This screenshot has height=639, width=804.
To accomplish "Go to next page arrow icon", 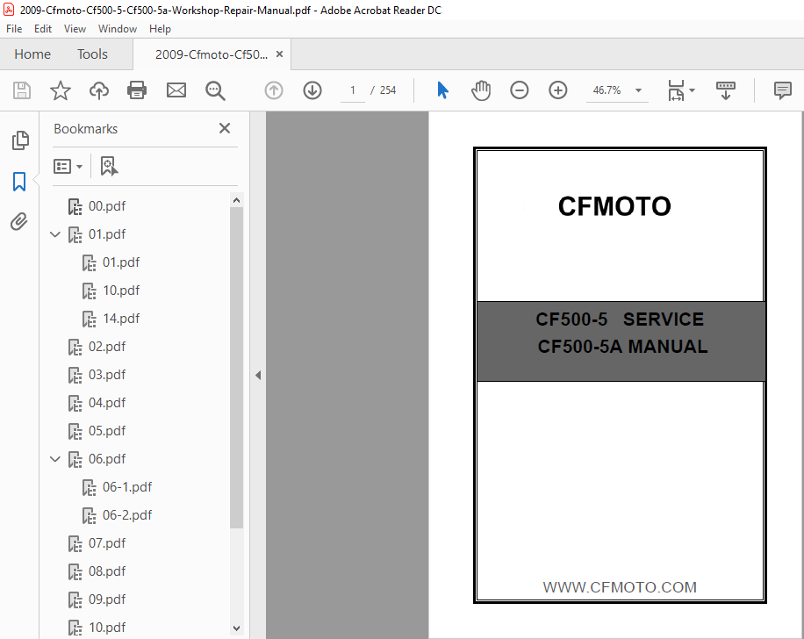I will point(312,90).
